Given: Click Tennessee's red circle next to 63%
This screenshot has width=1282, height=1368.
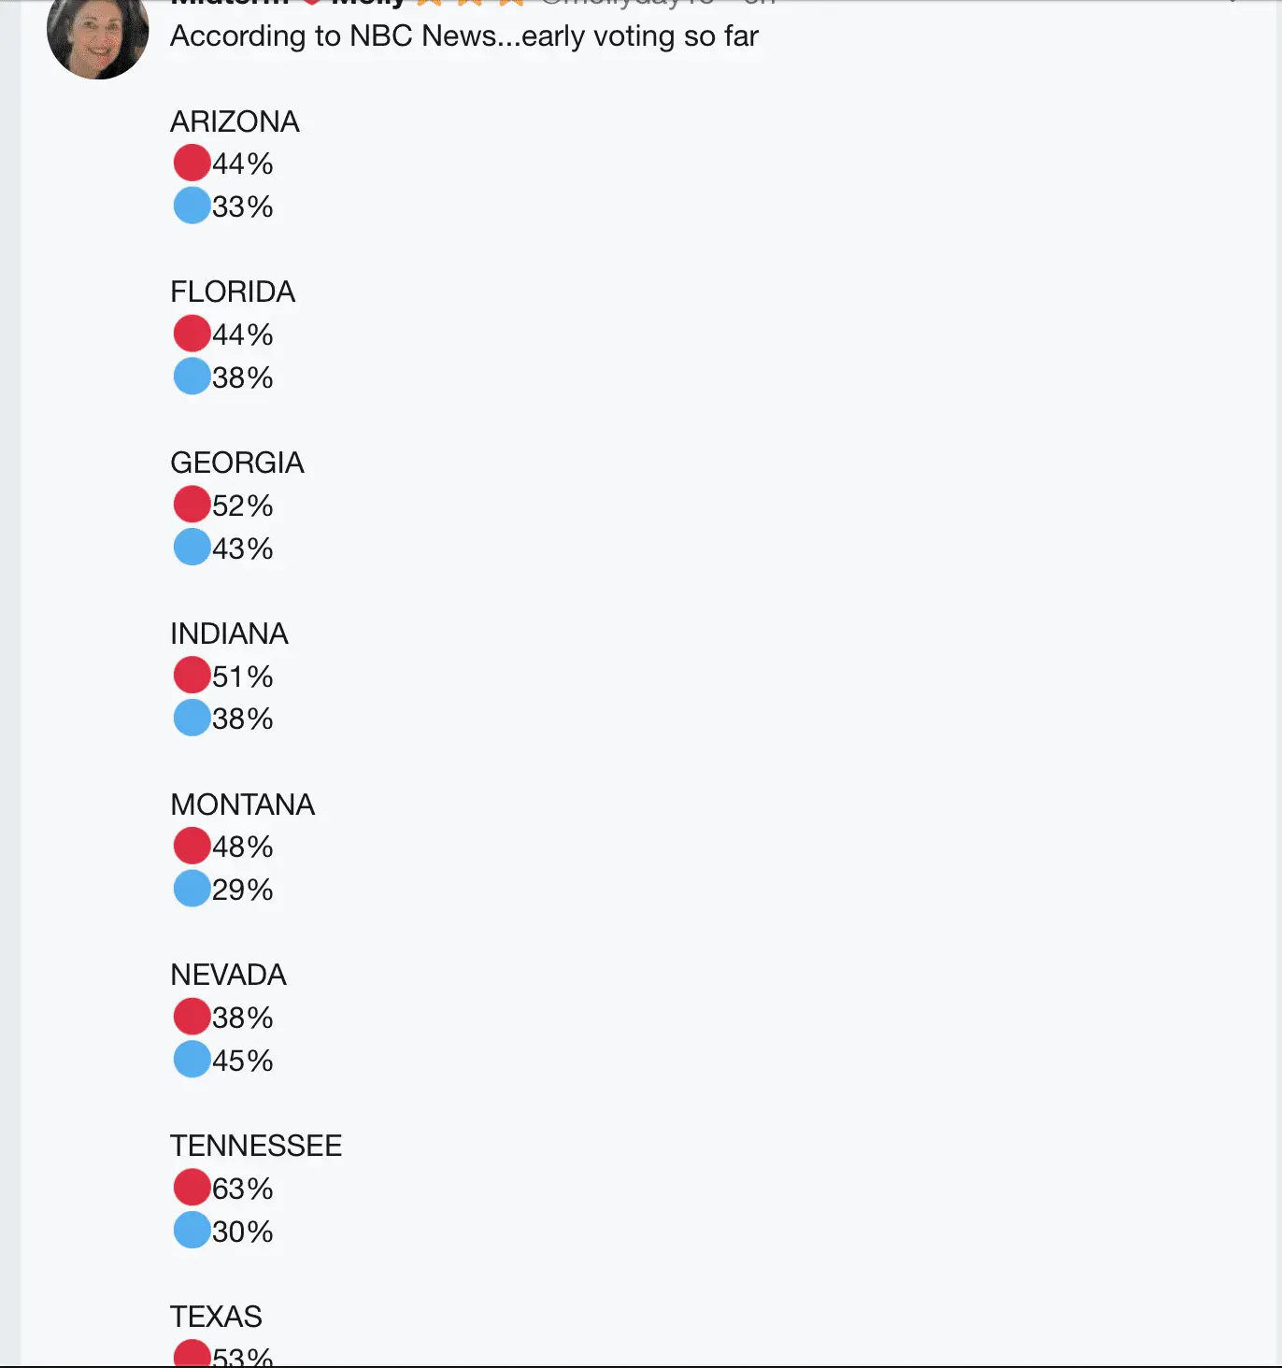Looking at the screenshot, I should (192, 1188).
